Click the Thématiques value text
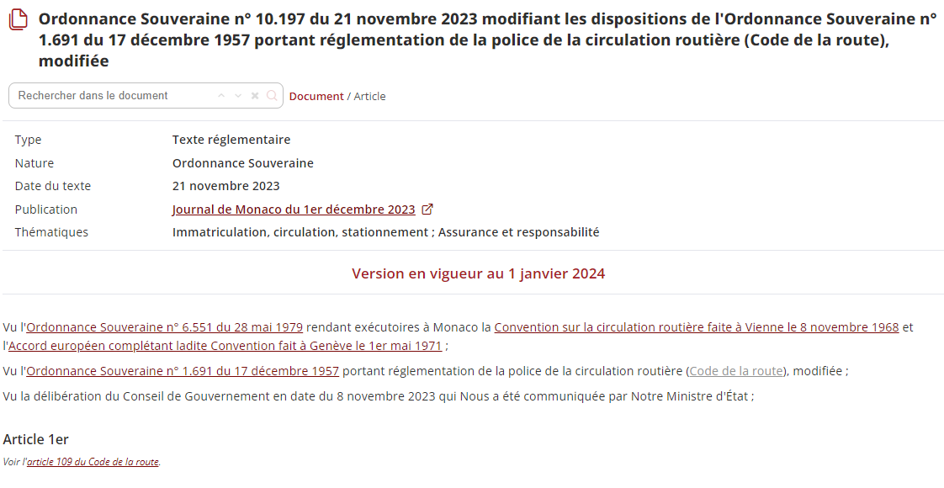 pyautogui.click(x=386, y=232)
